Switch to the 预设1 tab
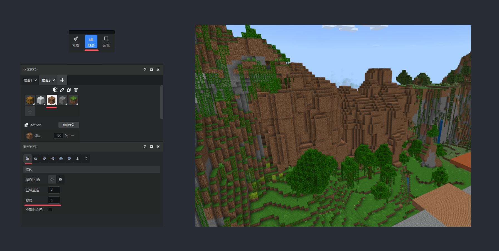The width and height of the screenshot is (499, 251). (28, 80)
